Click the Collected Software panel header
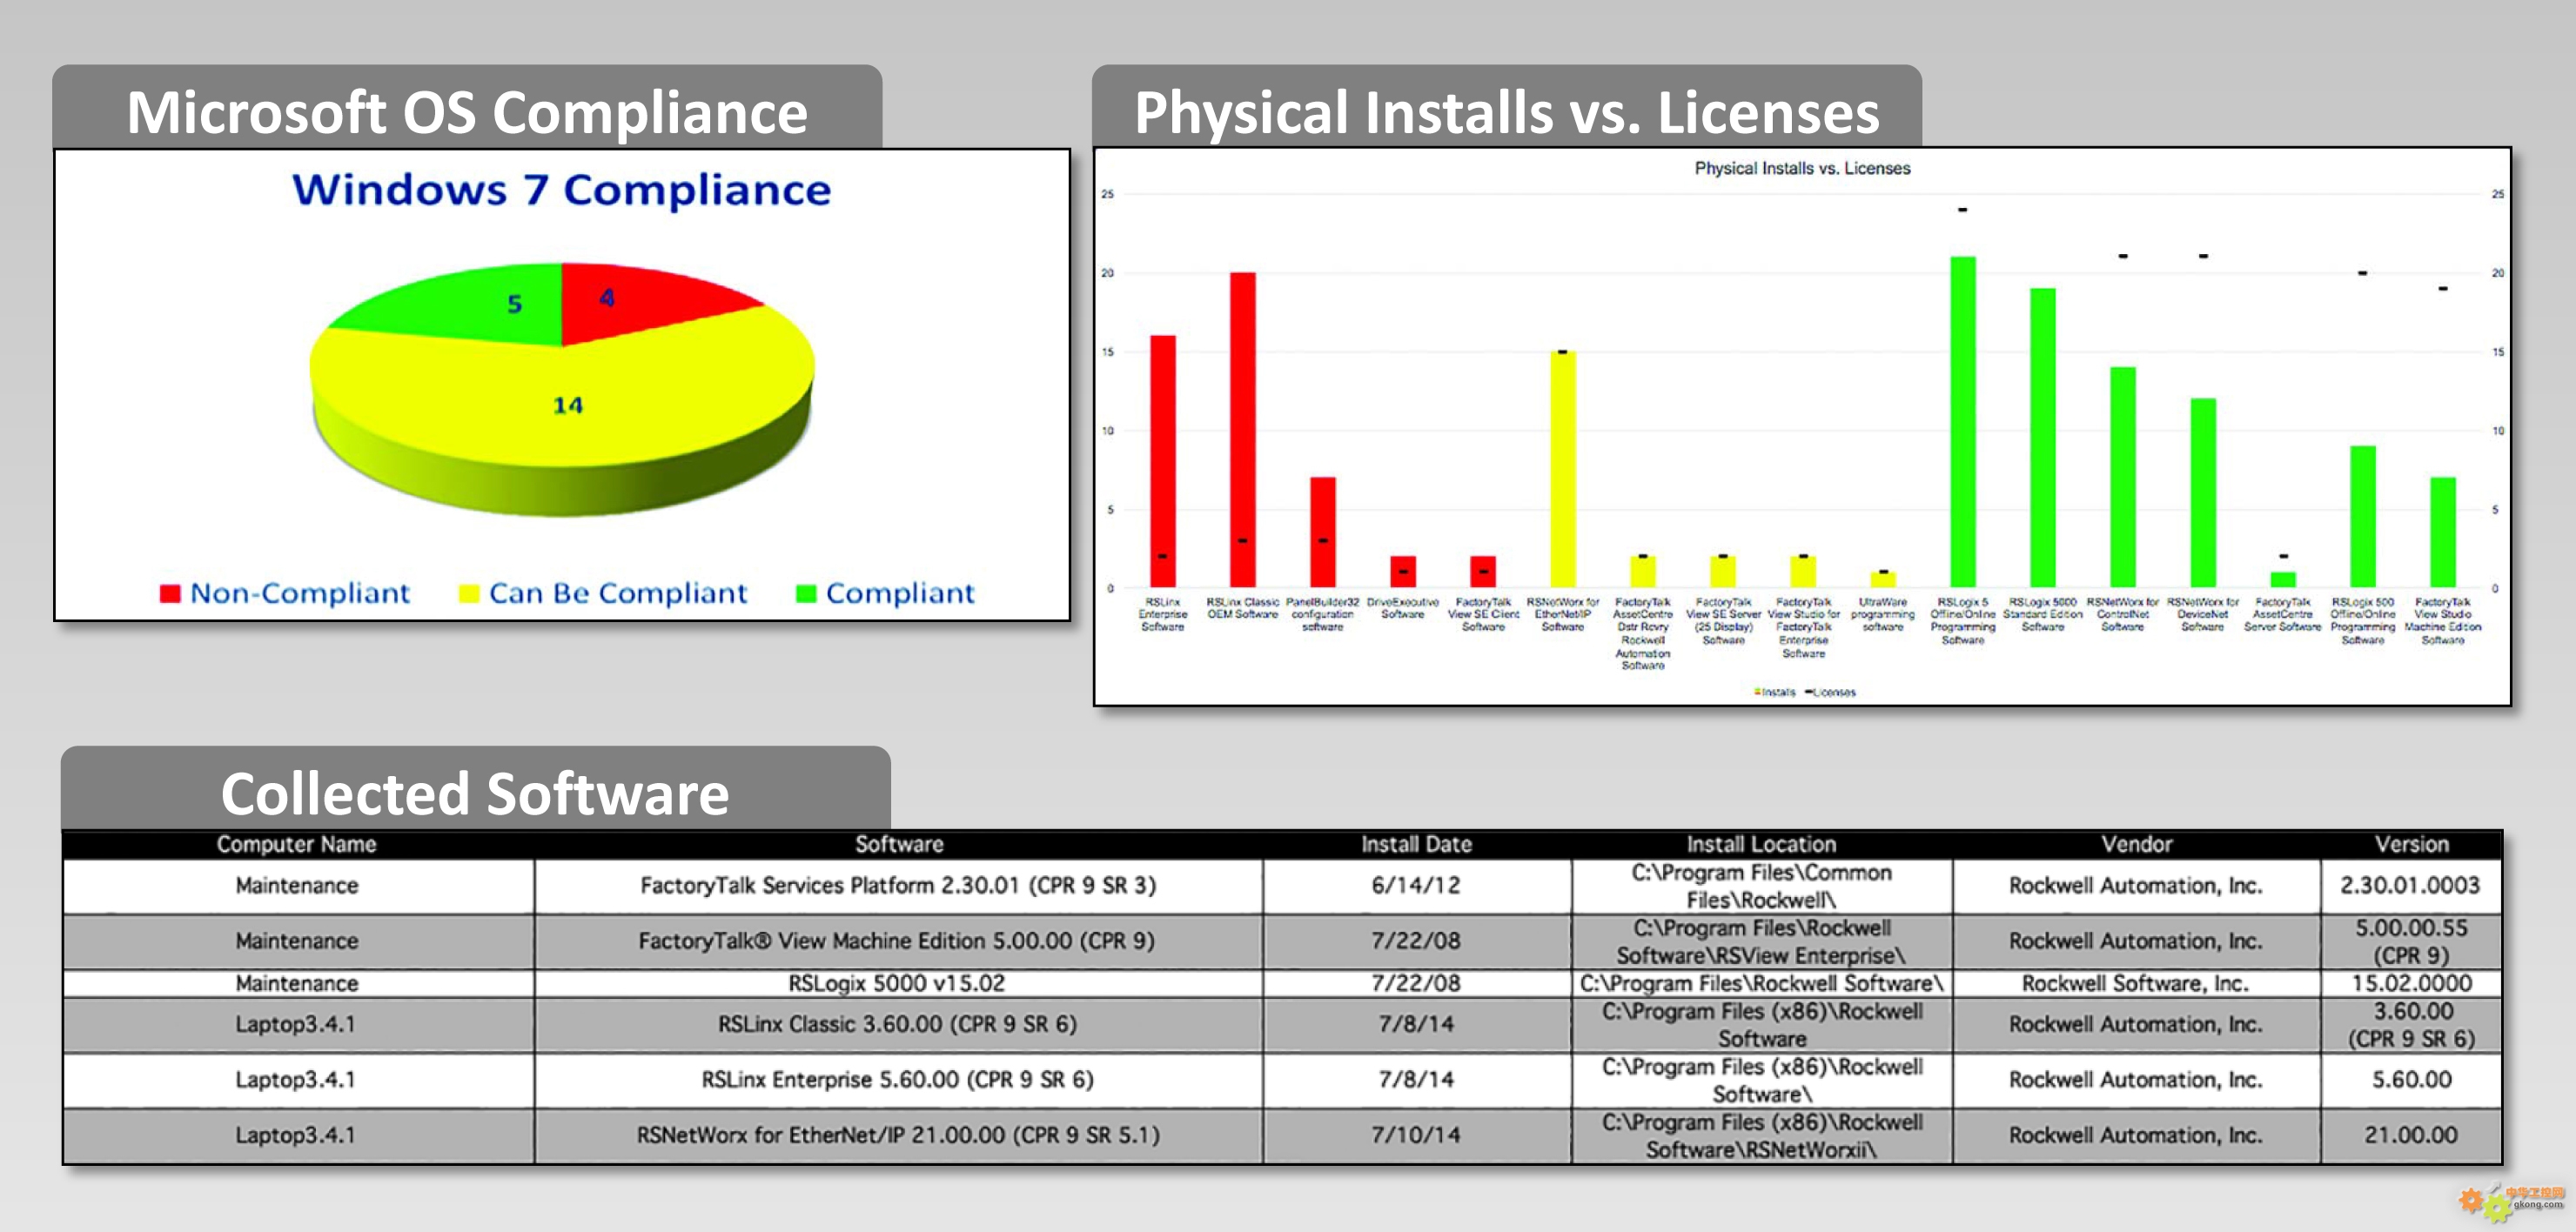2576x1232 pixels. pos(475,790)
